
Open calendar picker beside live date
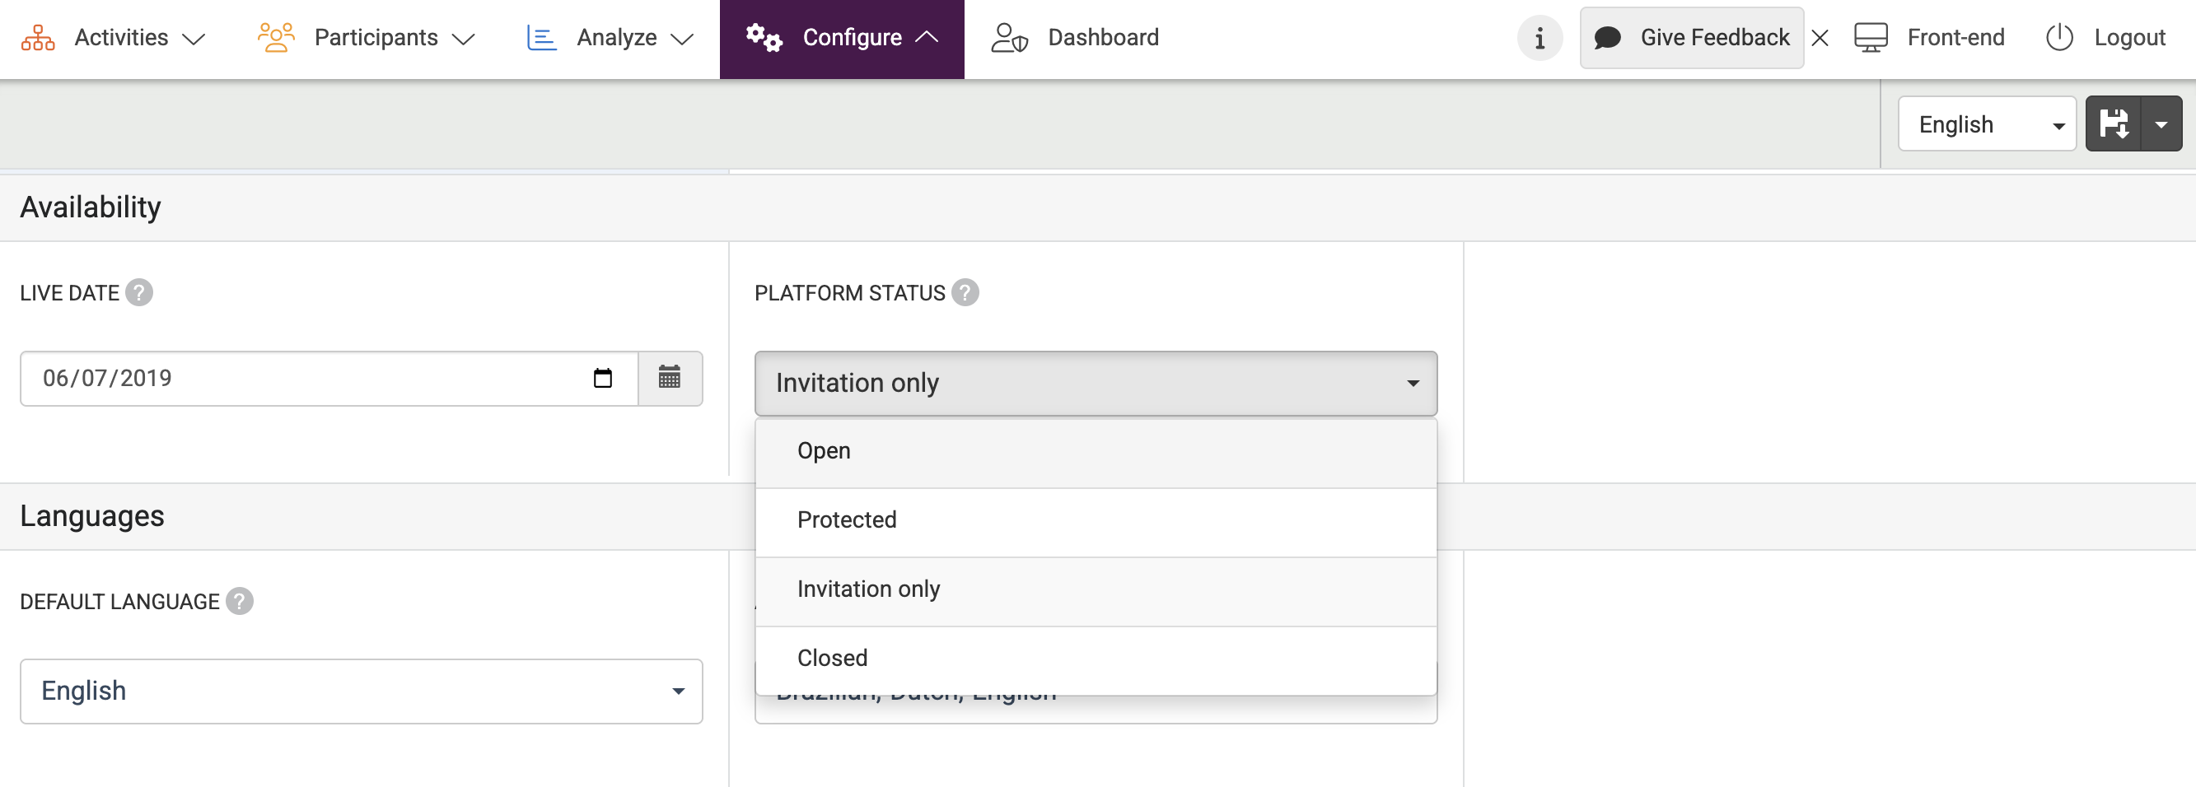point(669,378)
